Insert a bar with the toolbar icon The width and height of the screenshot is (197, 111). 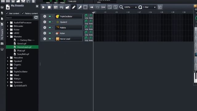coord(110,7)
